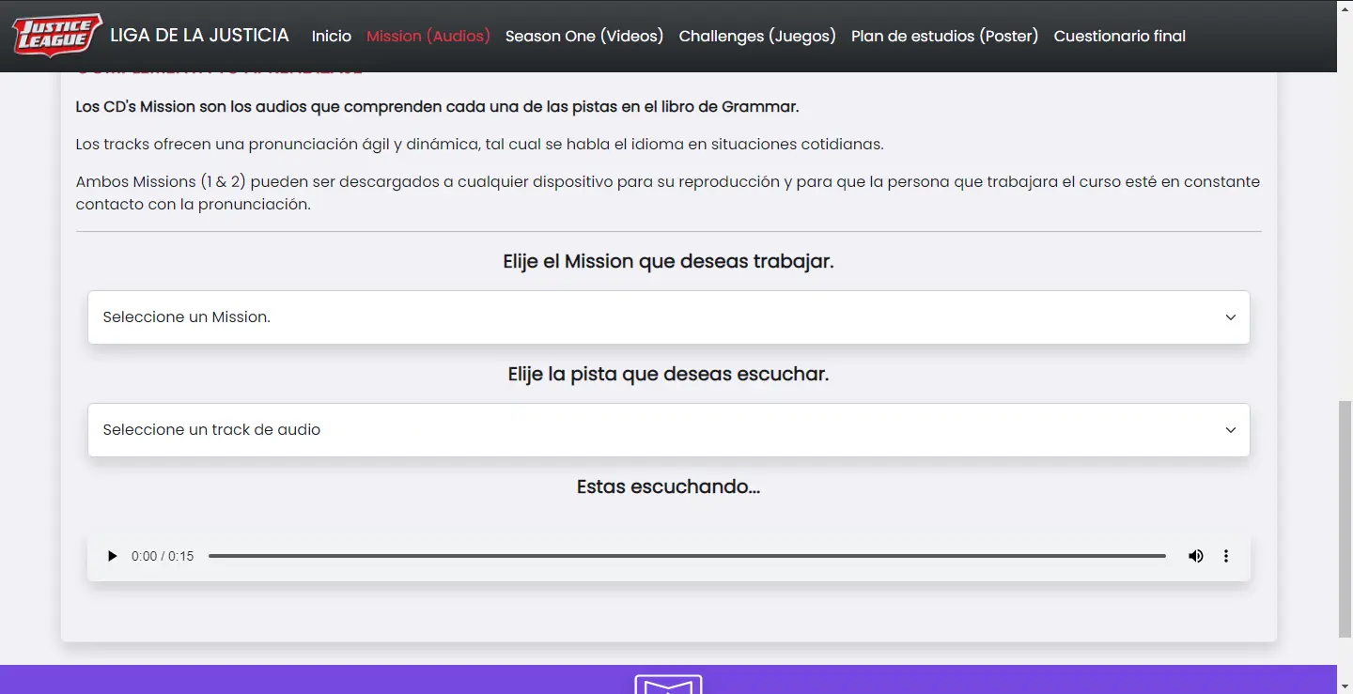Go to the Inicio page
This screenshot has height=694, width=1353.
tap(331, 36)
